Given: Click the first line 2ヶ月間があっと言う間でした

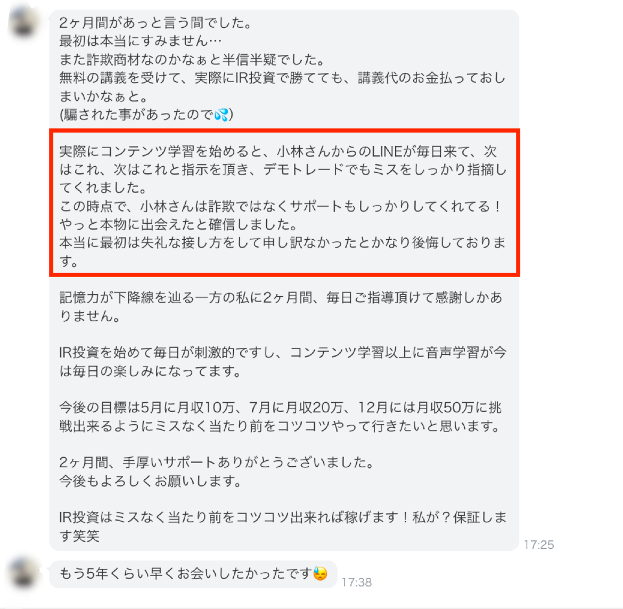Looking at the screenshot, I should tap(156, 23).
